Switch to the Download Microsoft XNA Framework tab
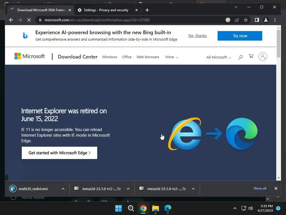The image size is (286, 215). point(41,10)
